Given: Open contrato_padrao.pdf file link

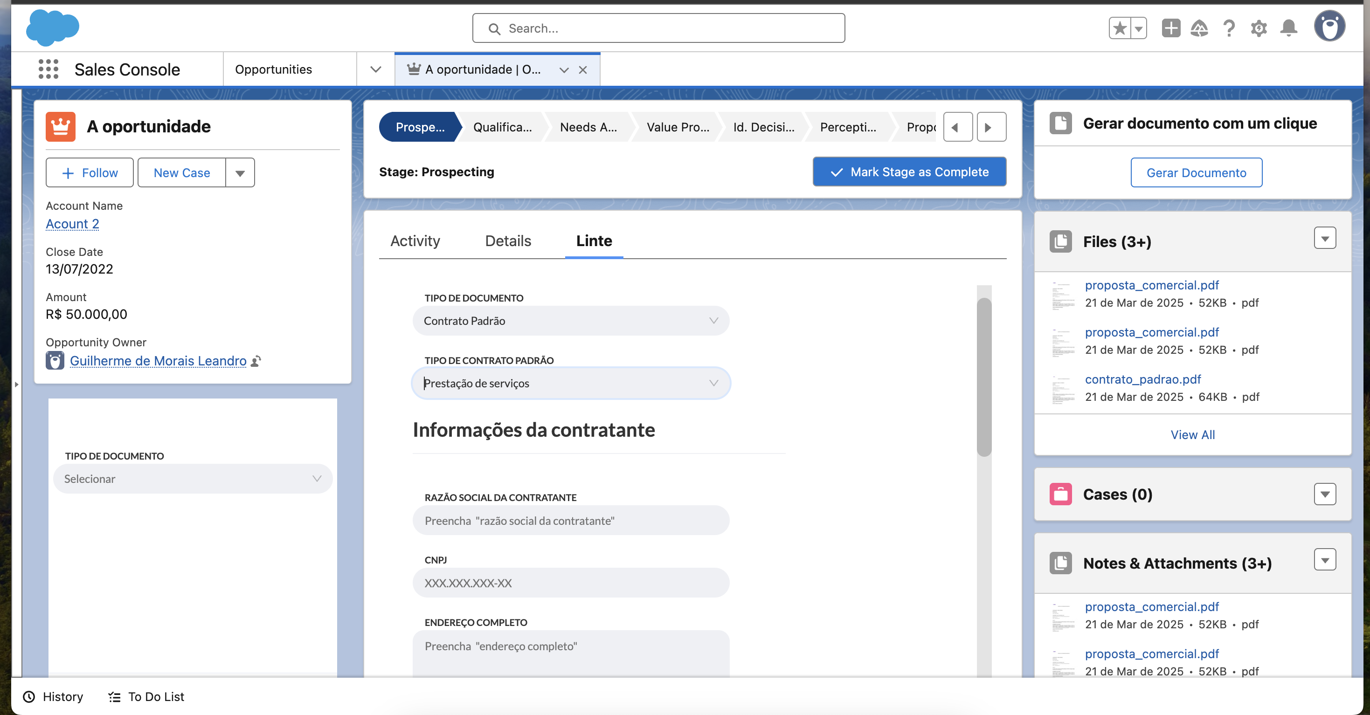Looking at the screenshot, I should pos(1142,379).
